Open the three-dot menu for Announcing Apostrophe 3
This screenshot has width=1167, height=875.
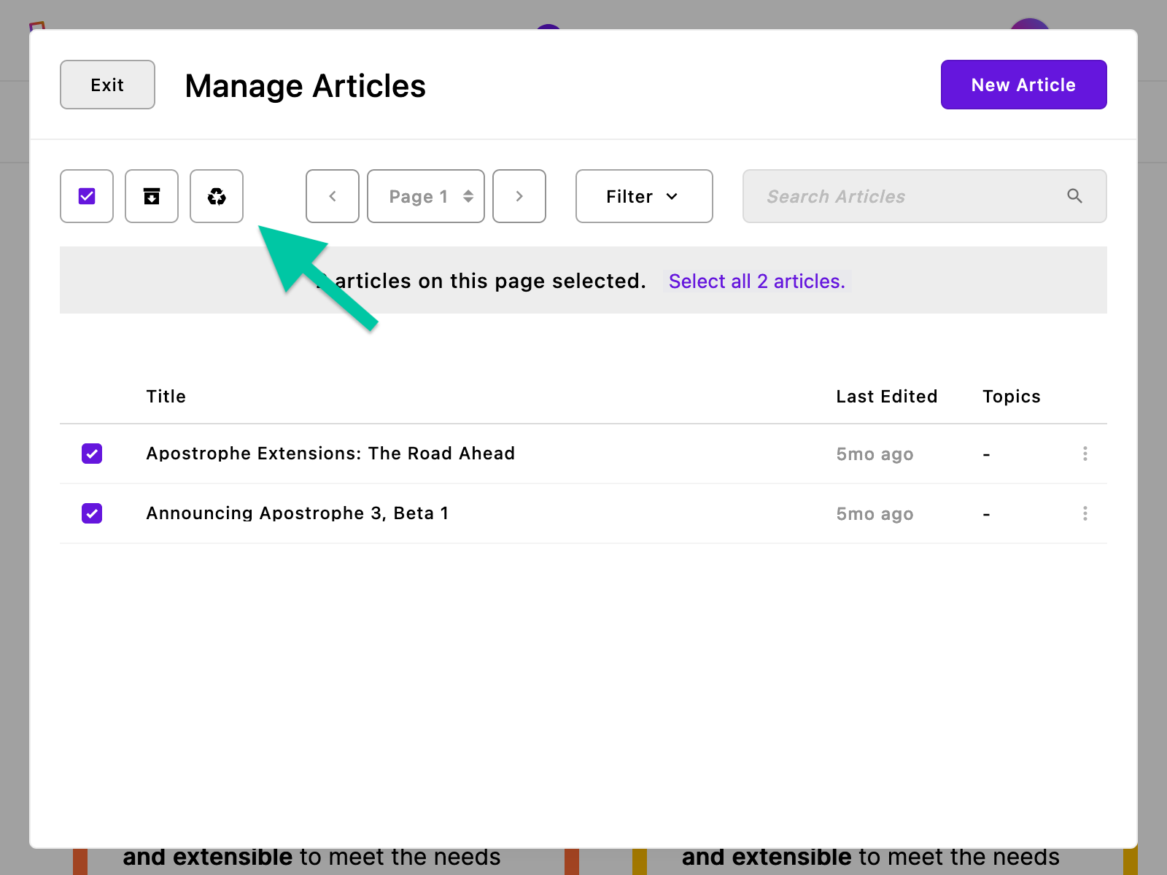(x=1085, y=513)
